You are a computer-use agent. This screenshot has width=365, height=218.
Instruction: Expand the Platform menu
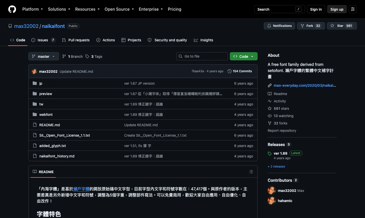pos(32,9)
